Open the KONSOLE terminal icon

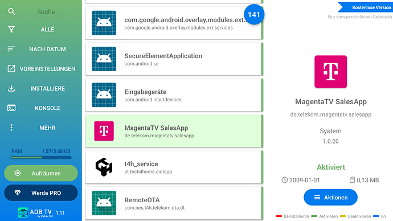click(x=11, y=108)
